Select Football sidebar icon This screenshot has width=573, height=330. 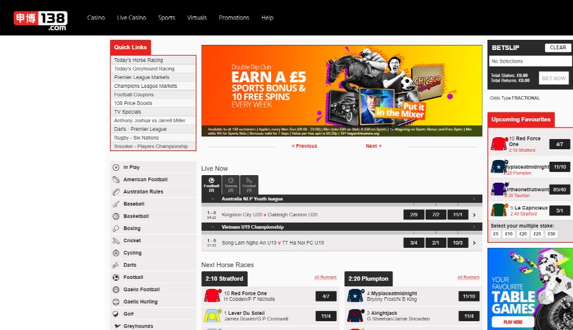(116, 278)
